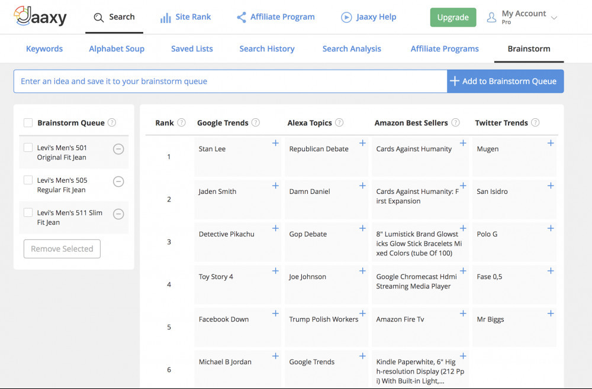The height and width of the screenshot is (389, 592).
Task: Open Twitter Trends help icon
Action: pyautogui.click(x=535, y=122)
